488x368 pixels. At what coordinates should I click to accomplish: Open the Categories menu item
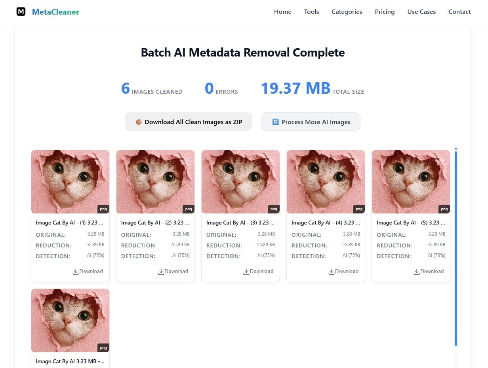pyautogui.click(x=347, y=11)
